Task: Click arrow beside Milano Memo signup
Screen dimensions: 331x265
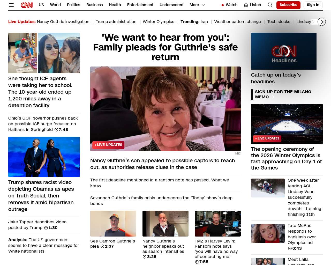Action: 273,97
